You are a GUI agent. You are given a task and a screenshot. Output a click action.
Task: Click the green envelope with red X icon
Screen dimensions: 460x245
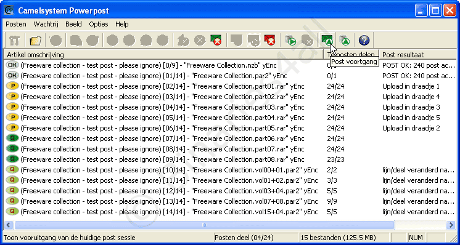(216, 41)
